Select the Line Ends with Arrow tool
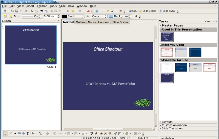 click(15, 134)
